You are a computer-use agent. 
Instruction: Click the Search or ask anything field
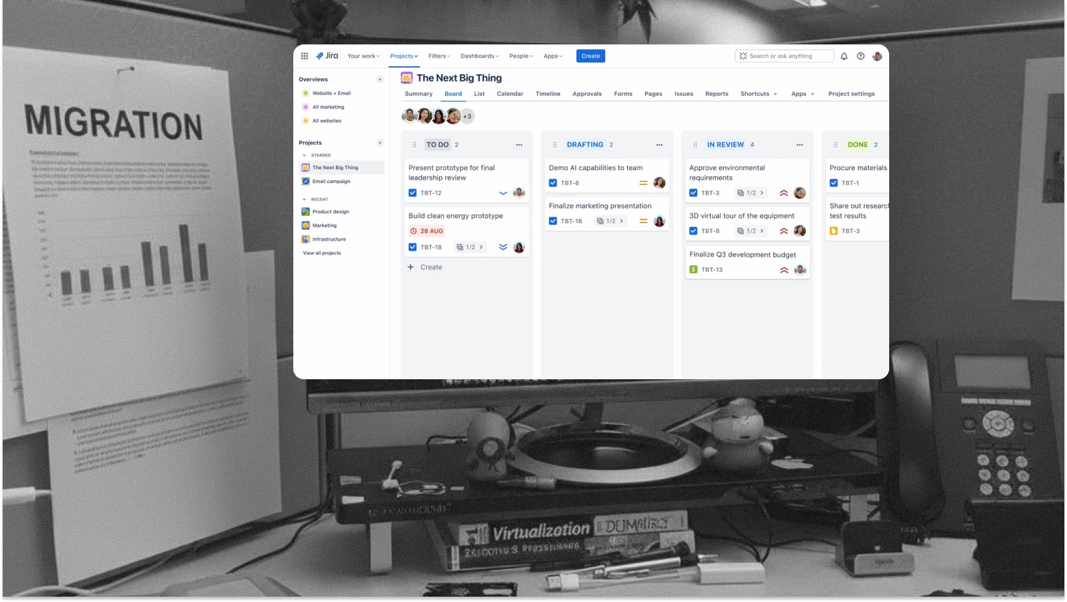click(x=784, y=56)
